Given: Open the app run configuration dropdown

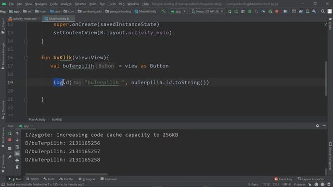Looking at the screenshot, I should (x=178, y=11).
